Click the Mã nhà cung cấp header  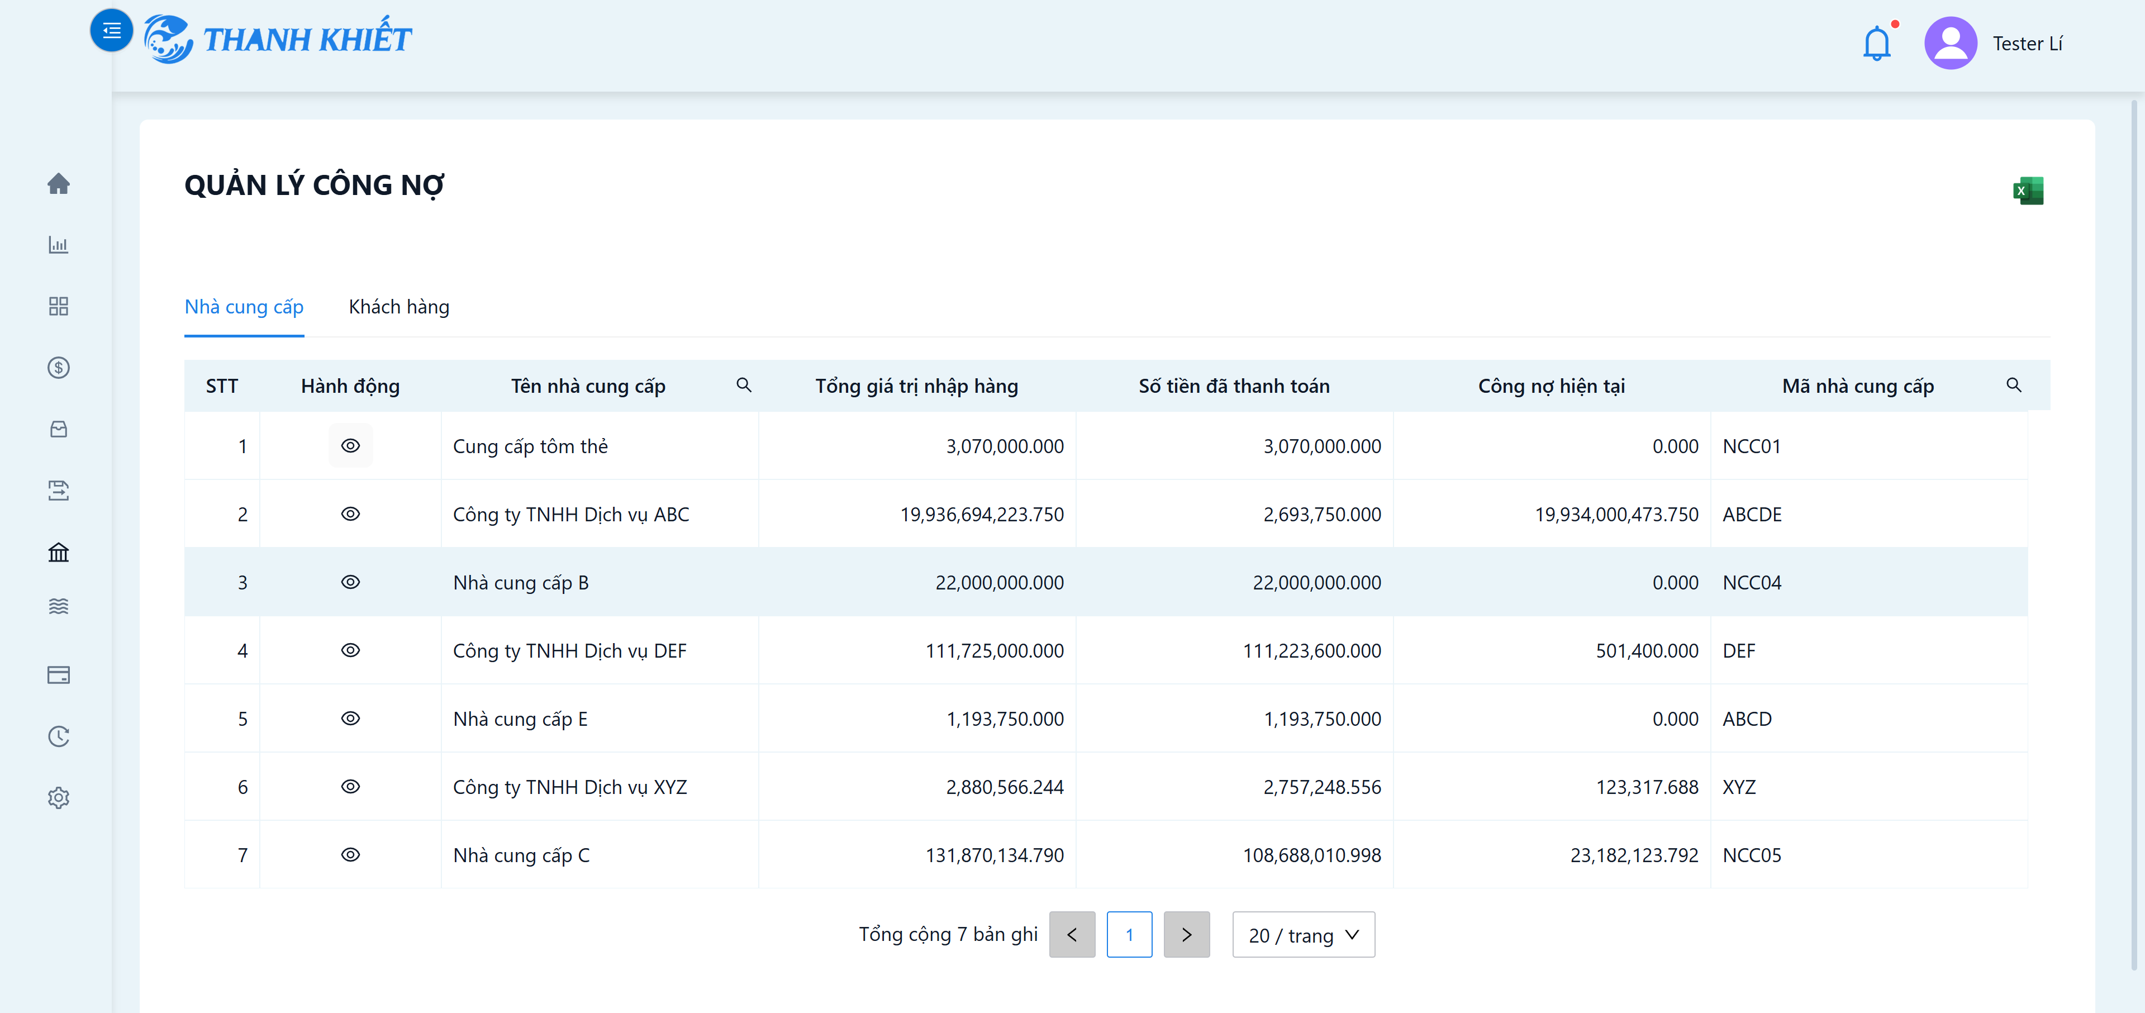1858,386
